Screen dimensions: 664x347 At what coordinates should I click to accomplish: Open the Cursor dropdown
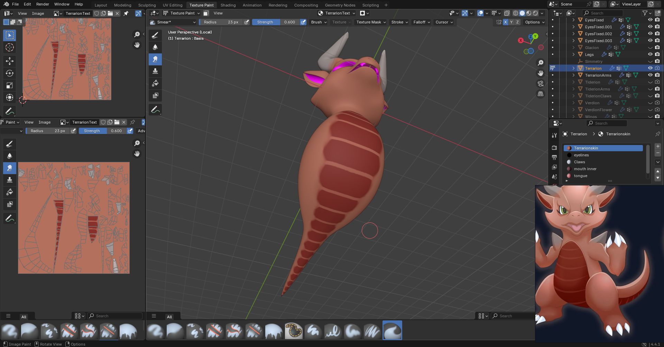coord(444,22)
